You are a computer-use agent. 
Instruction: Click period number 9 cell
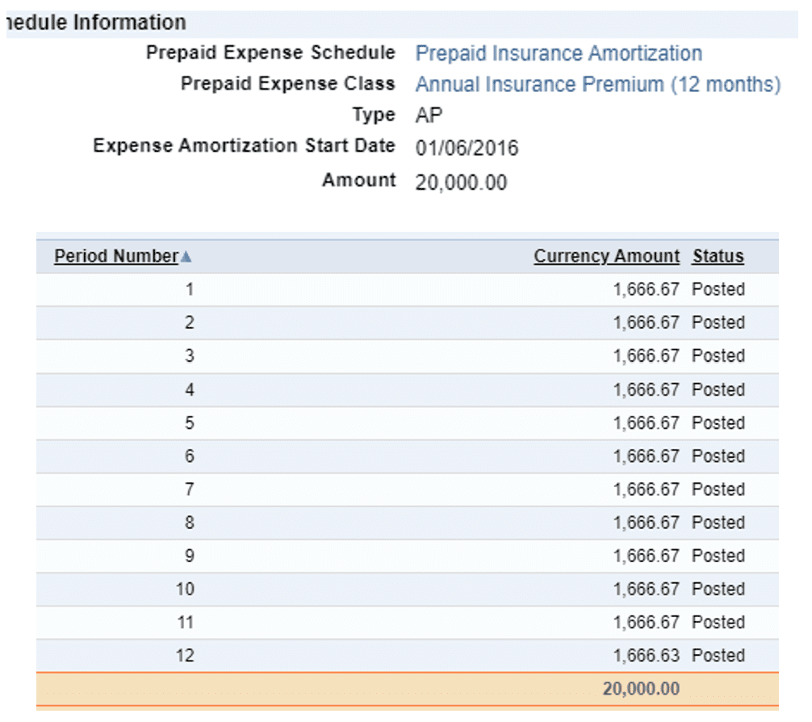(x=190, y=556)
